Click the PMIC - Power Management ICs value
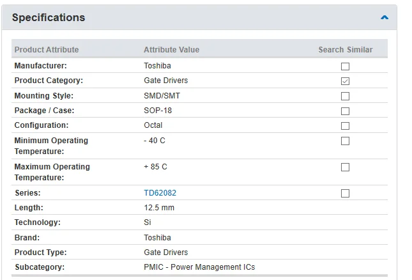This screenshot has width=412, height=280. point(199,267)
